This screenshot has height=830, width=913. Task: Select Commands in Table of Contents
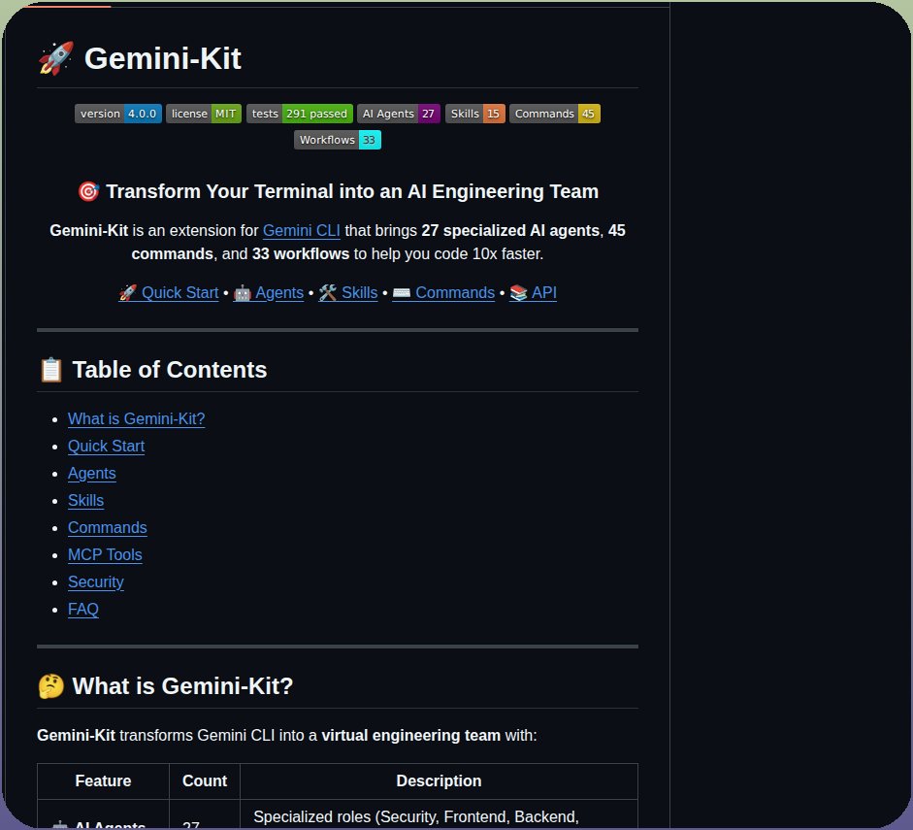(x=107, y=528)
